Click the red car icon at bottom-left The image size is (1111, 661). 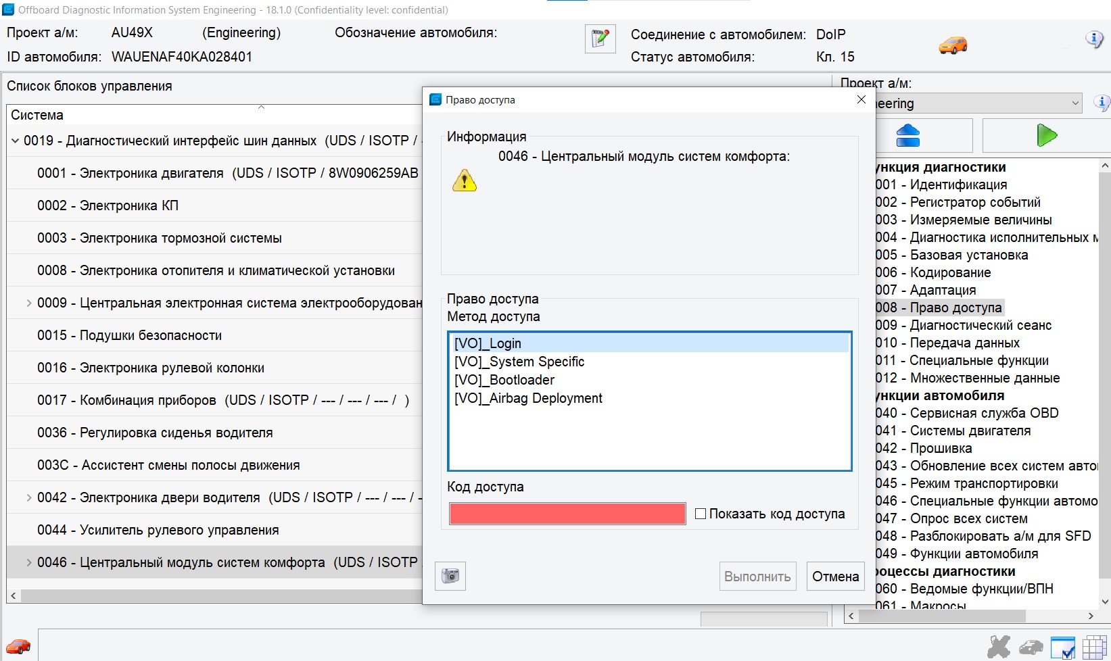pos(18,646)
